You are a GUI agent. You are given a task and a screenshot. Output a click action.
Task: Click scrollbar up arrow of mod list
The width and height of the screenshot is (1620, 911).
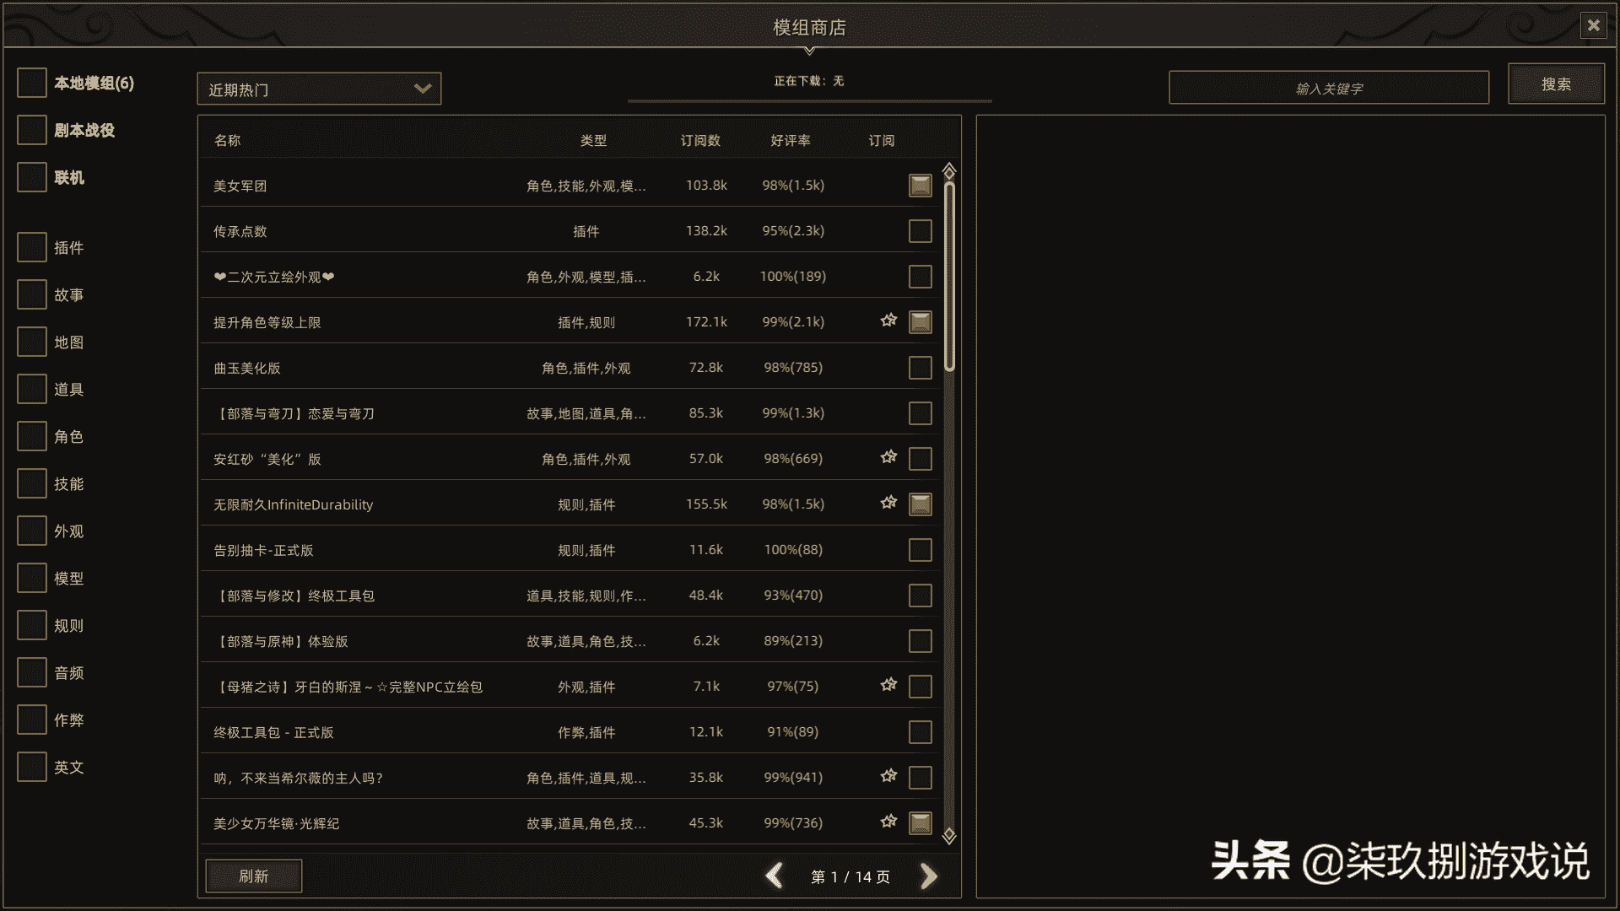tap(949, 171)
